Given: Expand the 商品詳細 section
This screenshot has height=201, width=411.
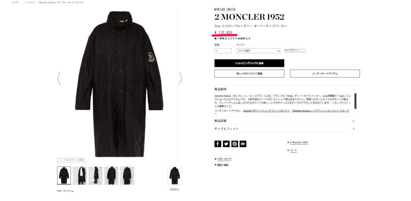Looking at the screenshot, I should click(x=287, y=121).
